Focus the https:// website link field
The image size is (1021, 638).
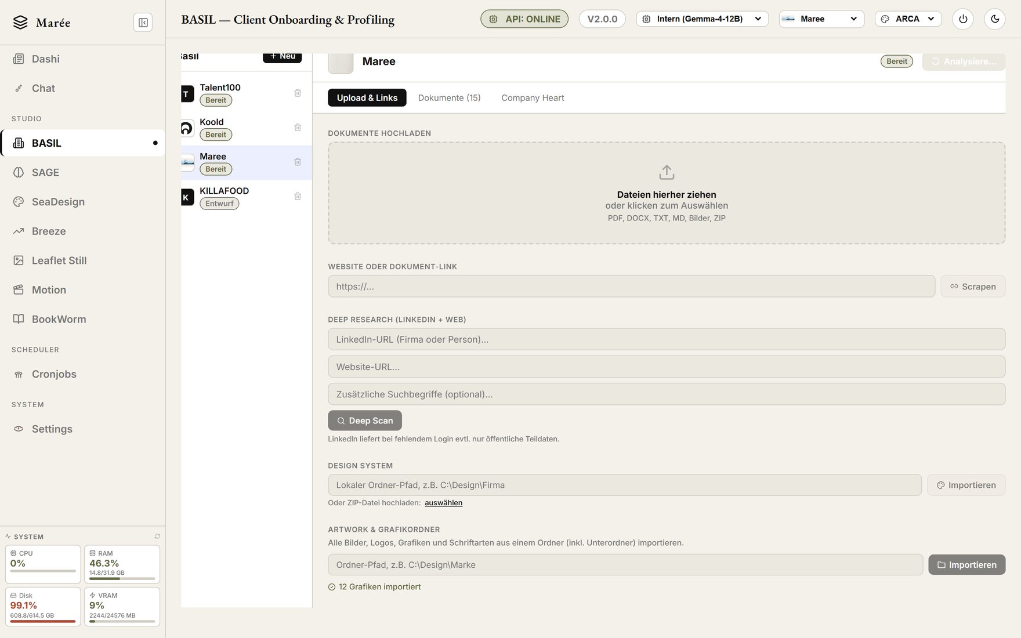pos(631,287)
